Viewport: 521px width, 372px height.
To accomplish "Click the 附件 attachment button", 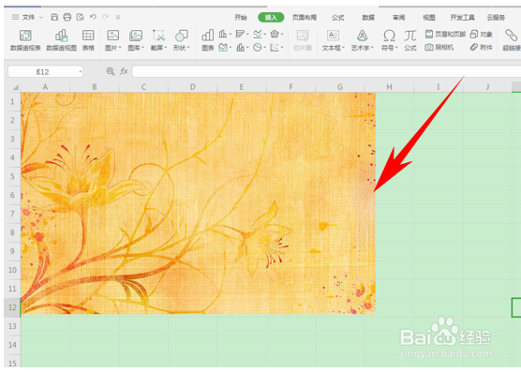I will [x=482, y=48].
